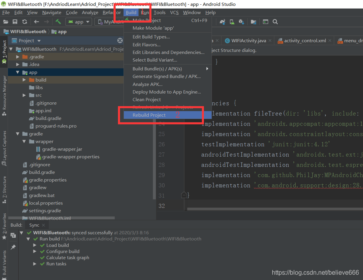The height and width of the screenshot is (280, 363).
Task: Expand the Run tasks node
Action: 35,264
